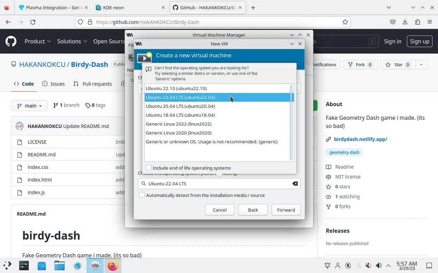Open the Solutions menu on GitHub
Image resolution: width=438 pixels, height=273 pixels.
pos(72,41)
